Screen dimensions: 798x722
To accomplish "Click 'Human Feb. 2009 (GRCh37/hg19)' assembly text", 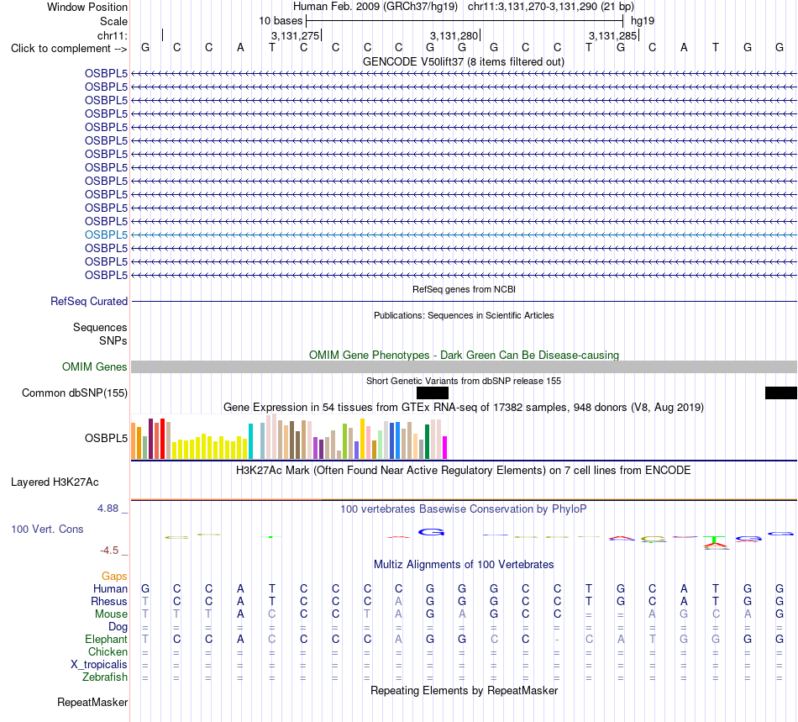I will tap(375, 7).
